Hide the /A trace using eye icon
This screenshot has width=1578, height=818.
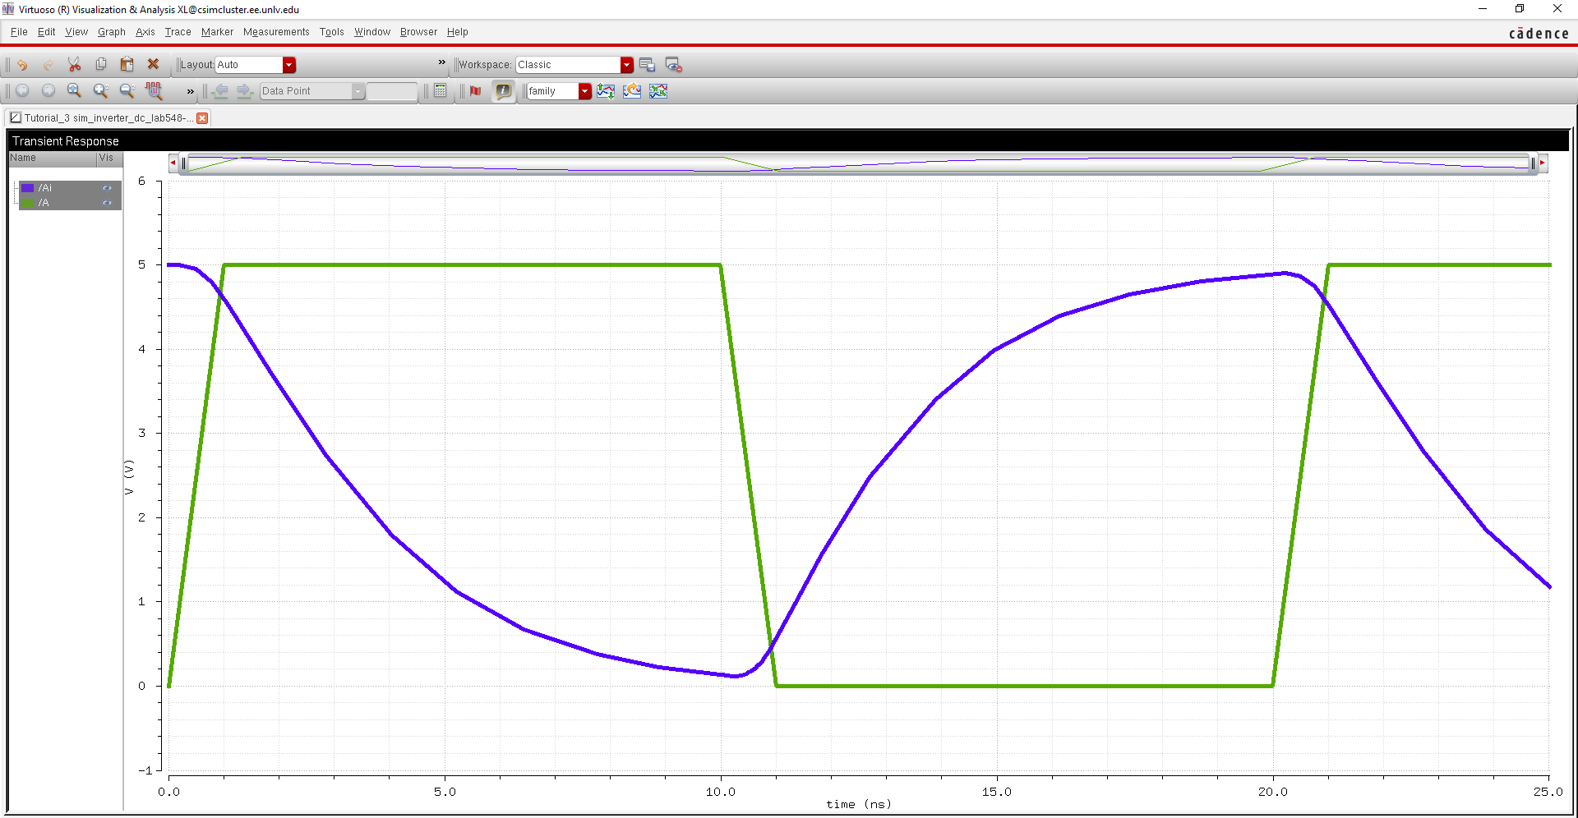pyautogui.click(x=107, y=203)
